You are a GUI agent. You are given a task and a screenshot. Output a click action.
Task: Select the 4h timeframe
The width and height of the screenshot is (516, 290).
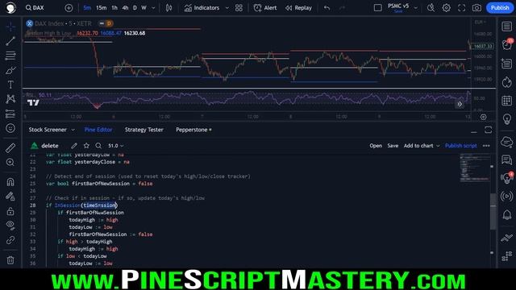tap(125, 8)
